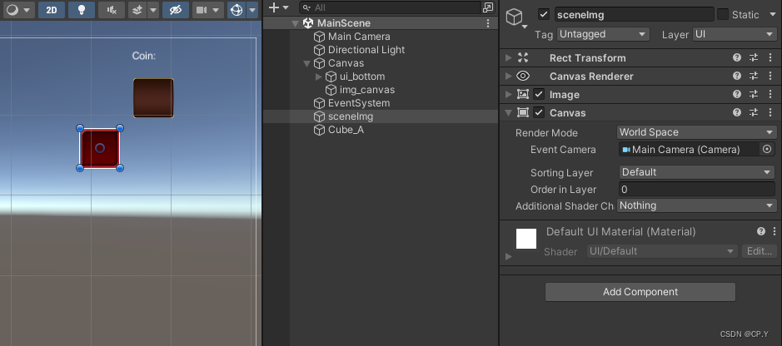Viewport: 782px width, 346px height.
Task: Expand Rect Transform component
Action: pyautogui.click(x=508, y=57)
